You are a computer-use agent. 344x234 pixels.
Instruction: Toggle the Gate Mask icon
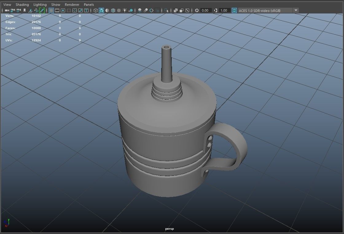click(69, 10)
